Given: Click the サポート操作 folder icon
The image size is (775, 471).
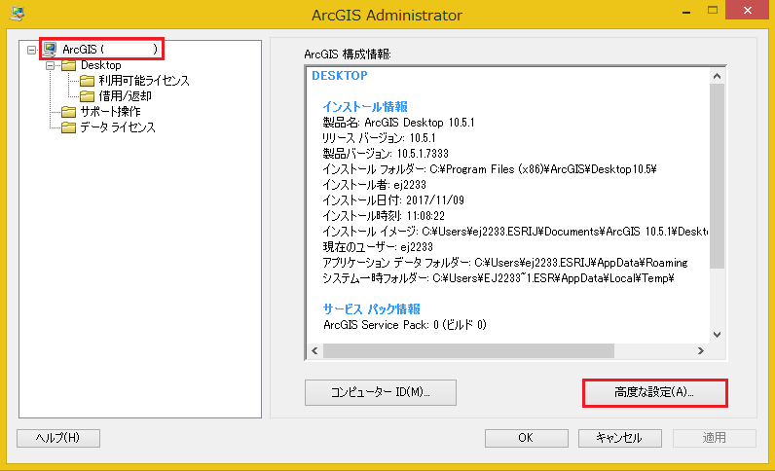Looking at the screenshot, I should [69, 112].
